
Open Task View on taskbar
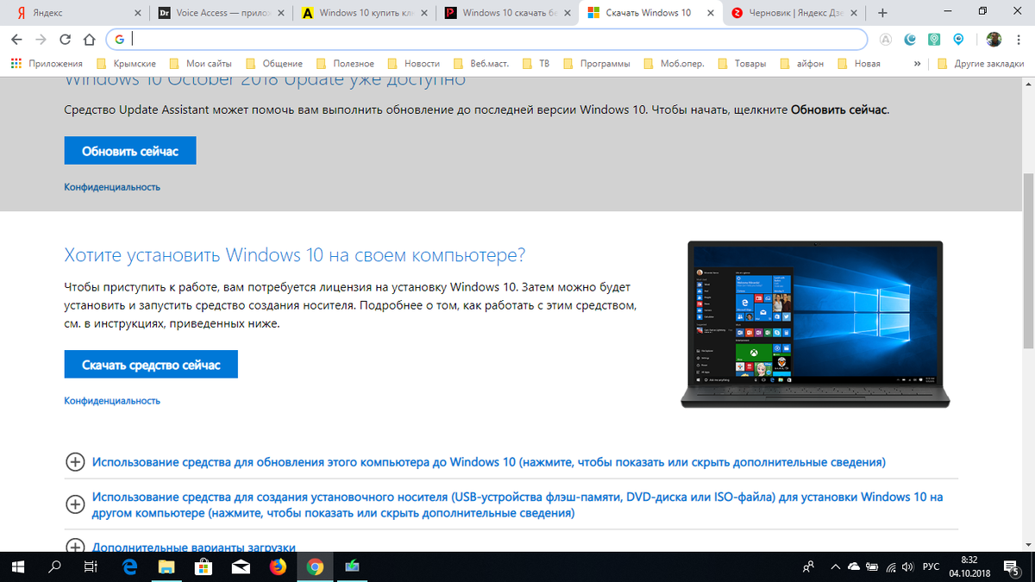tap(91, 566)
